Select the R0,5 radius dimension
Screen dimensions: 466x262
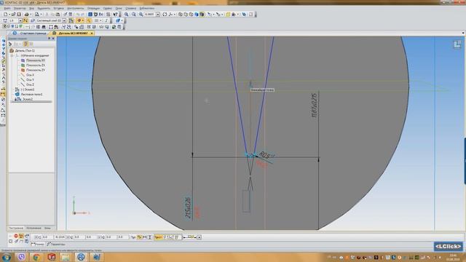point(266,155)
